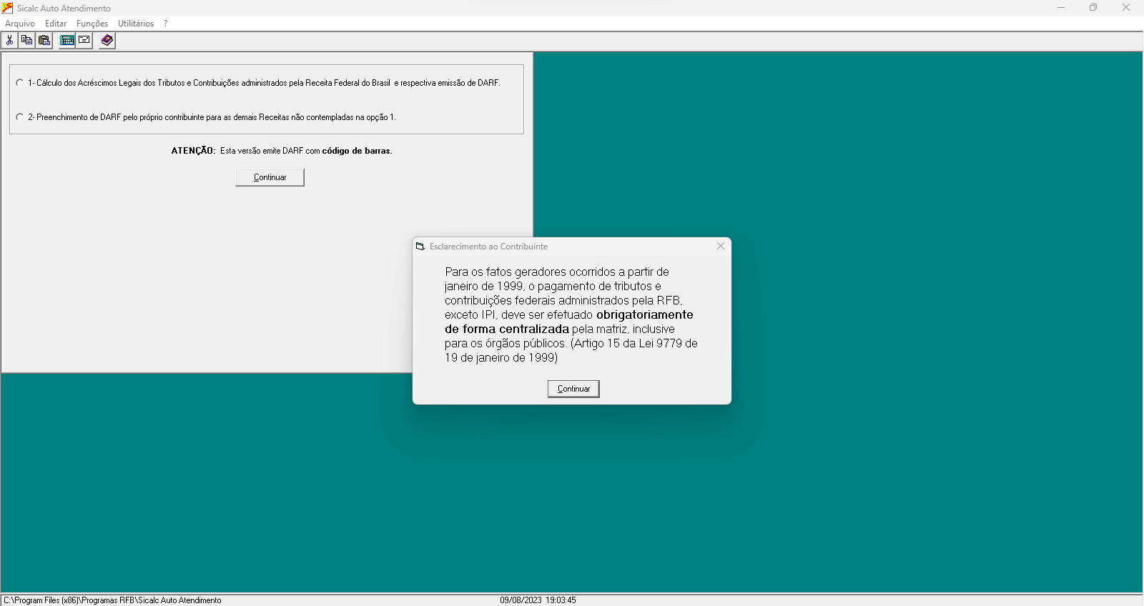Viewport: 1144px width, 606px height.
Task: Click Continuar in the Esclarecimento dialog
Action: click(573, 389)
